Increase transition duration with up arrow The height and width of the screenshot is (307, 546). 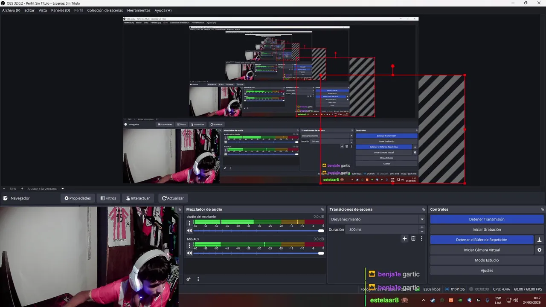coord(422,227)
